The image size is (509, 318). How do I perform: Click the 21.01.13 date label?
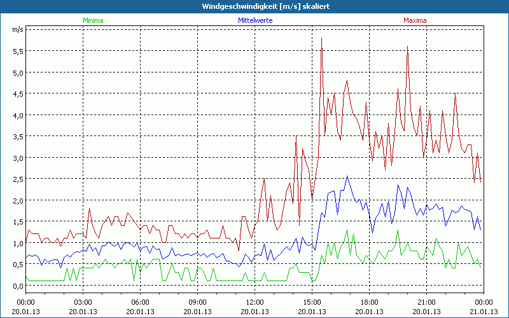point(484,311)
